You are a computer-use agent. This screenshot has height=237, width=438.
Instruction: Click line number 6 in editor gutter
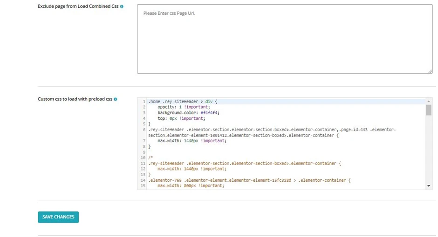coord(144,130)
